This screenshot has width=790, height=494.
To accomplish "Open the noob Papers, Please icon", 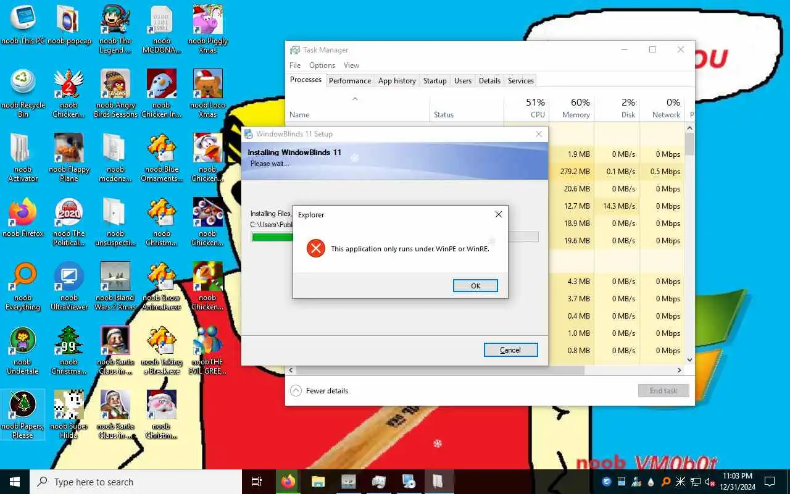I will click(23, 414).
